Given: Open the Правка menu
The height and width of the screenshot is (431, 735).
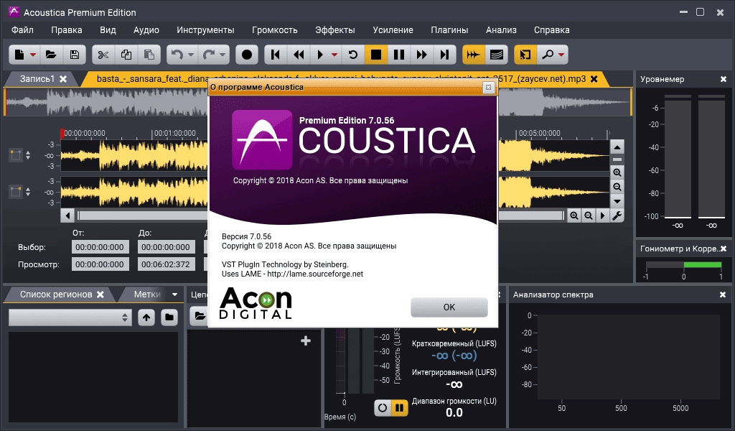Looking at the screenshot, I should [67, 30].
